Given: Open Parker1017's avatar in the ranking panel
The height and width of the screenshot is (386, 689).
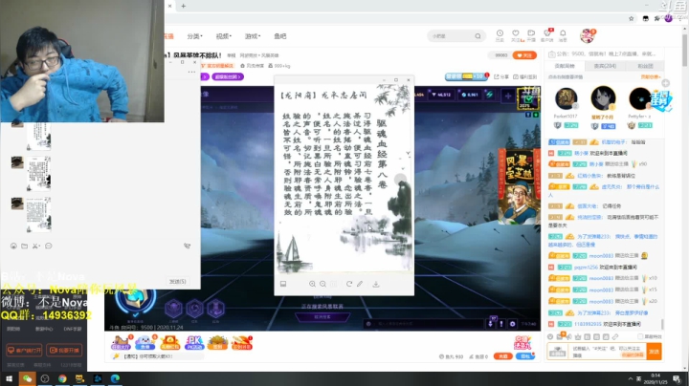Looking at the screenshot, I should coord(566,98).
